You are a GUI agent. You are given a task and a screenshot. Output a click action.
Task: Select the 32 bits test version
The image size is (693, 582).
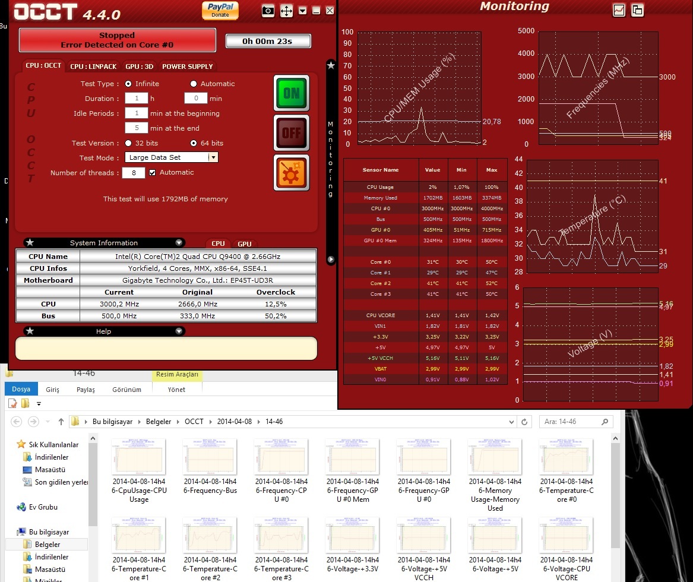128,143
